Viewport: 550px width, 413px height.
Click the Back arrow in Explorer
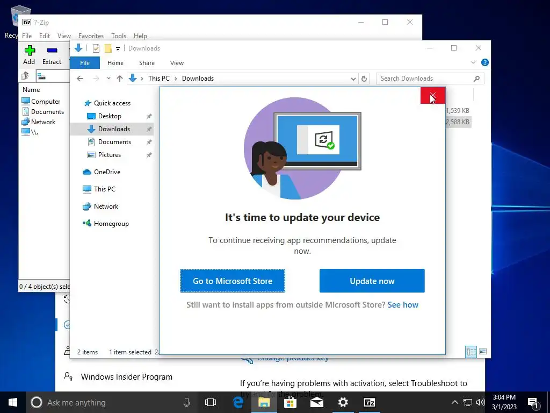click(x=80, y=79)
